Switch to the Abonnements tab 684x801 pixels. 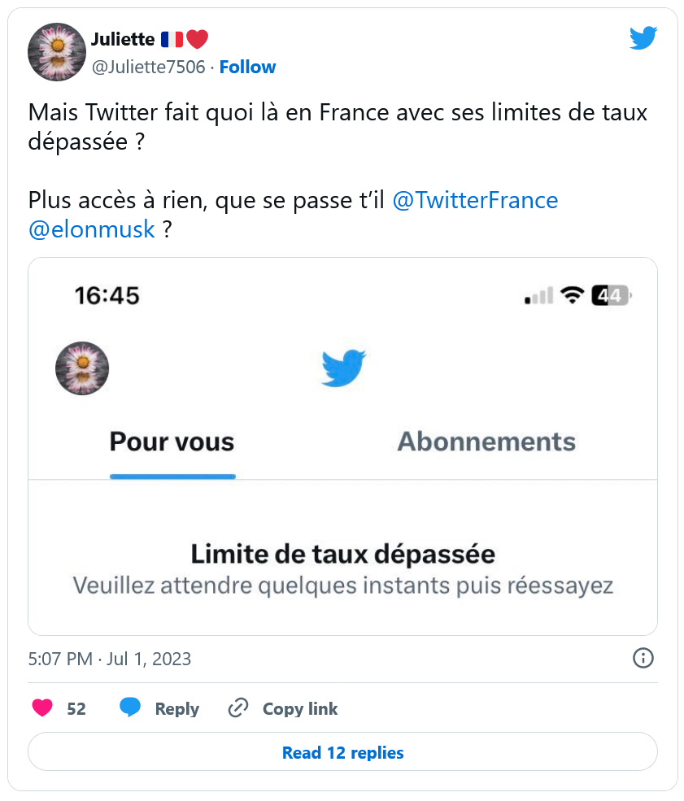tap(486, 442)
